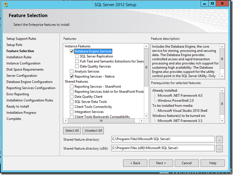This screenshot has height=175, width=233.
Task: Click Installation Configuration Rules step
Action: [30, 100]
